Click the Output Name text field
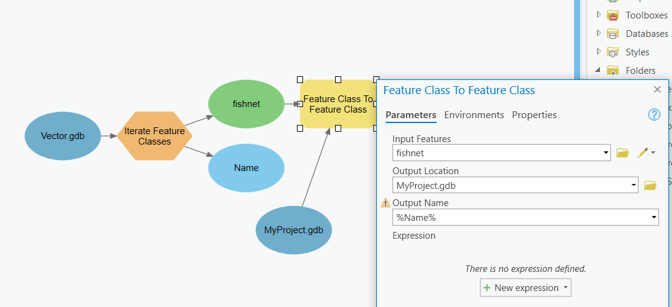672x307 pixels. [x=520, y=217]
